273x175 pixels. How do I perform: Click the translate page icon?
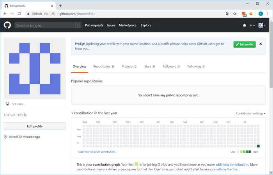[227, 14]
